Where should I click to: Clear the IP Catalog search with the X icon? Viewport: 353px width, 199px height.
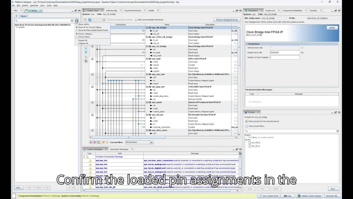[72, 21]
